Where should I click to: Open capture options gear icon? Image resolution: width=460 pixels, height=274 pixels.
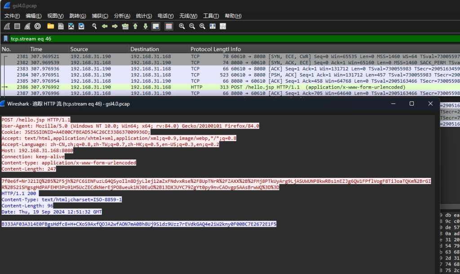click(37, 27)
